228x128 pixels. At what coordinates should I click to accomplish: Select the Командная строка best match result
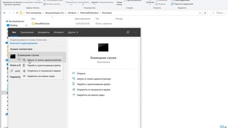click(37, 57)
